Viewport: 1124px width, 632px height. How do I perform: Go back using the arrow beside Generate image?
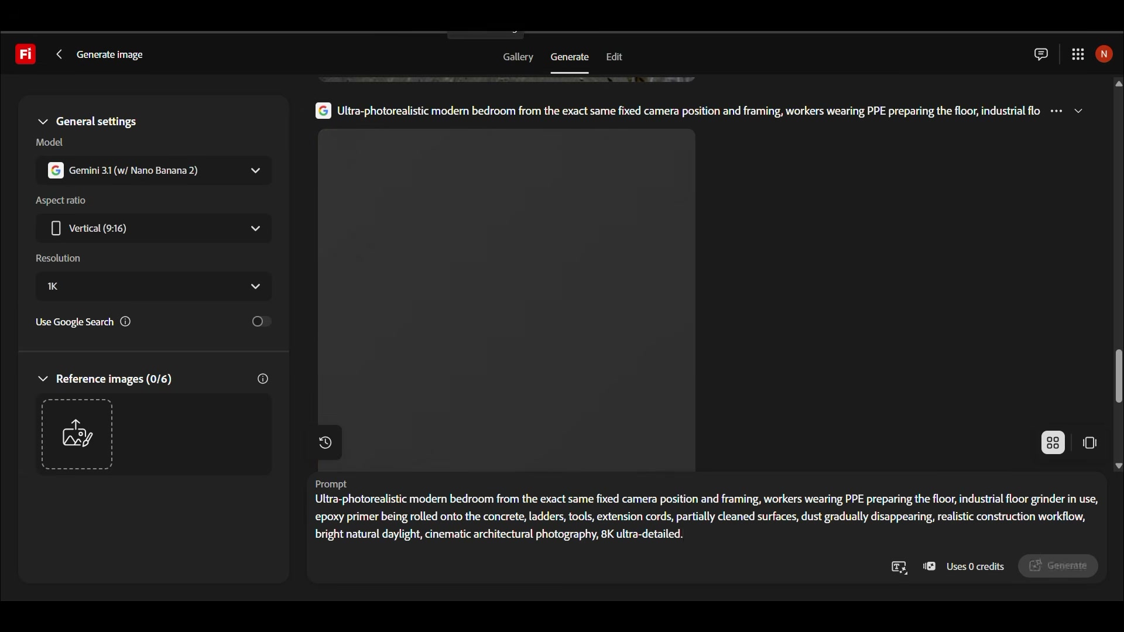pyautogui.click(x=59, y=54)
